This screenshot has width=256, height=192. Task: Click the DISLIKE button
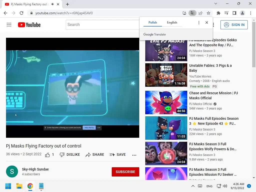coord(70,154)
